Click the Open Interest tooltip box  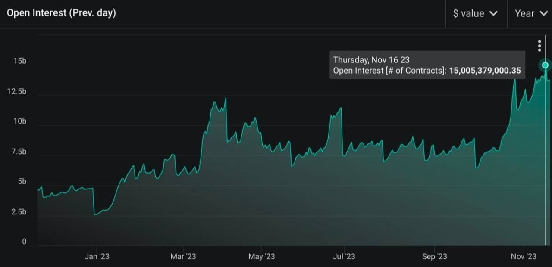click(427, 65)
